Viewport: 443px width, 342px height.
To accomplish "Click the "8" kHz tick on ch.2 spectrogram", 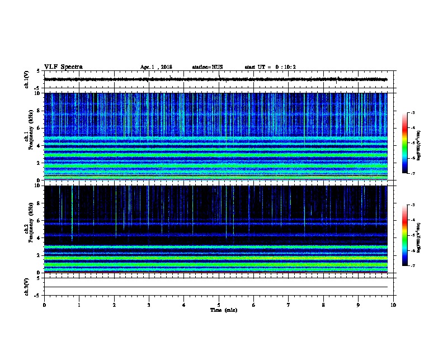I will click(39, 203).
